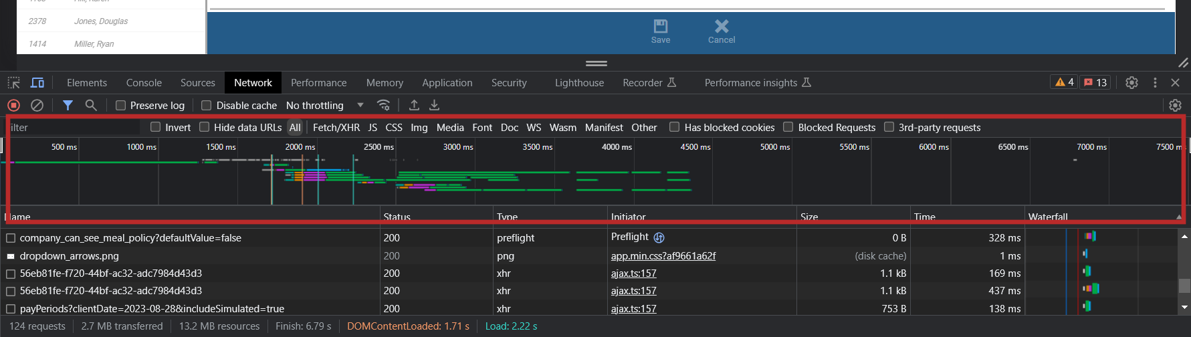This screenshot has height=337, width=1191.
Task: Filter requests by CSS
Action: pyautogui.click(x=394, y=127)
